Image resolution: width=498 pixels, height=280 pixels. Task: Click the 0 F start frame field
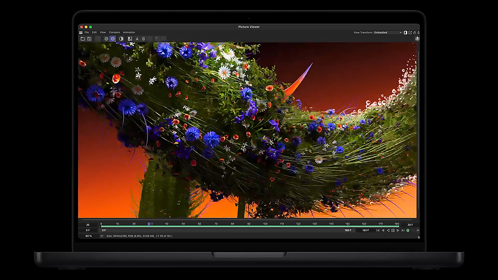(88, 230)
